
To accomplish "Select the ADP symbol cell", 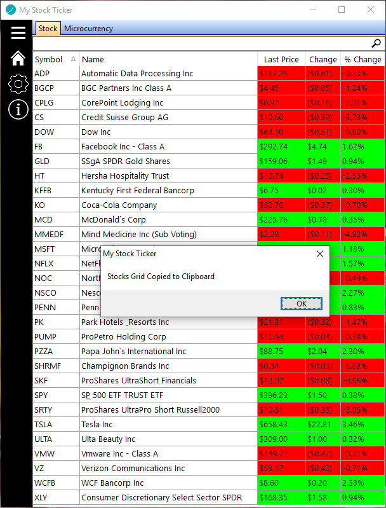I will [56, 74].
